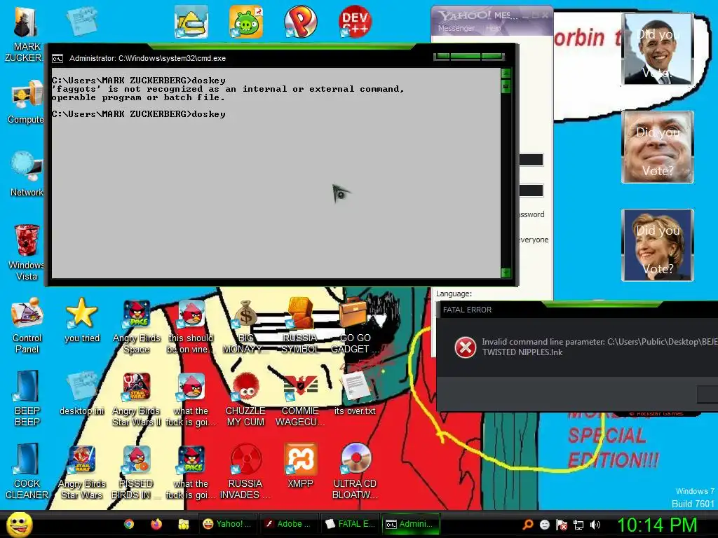This screenshot has height=538, width=718.
Task: Open the ULTRA CD BLOATW... disc icon
Action: click(x=355, y=471)
